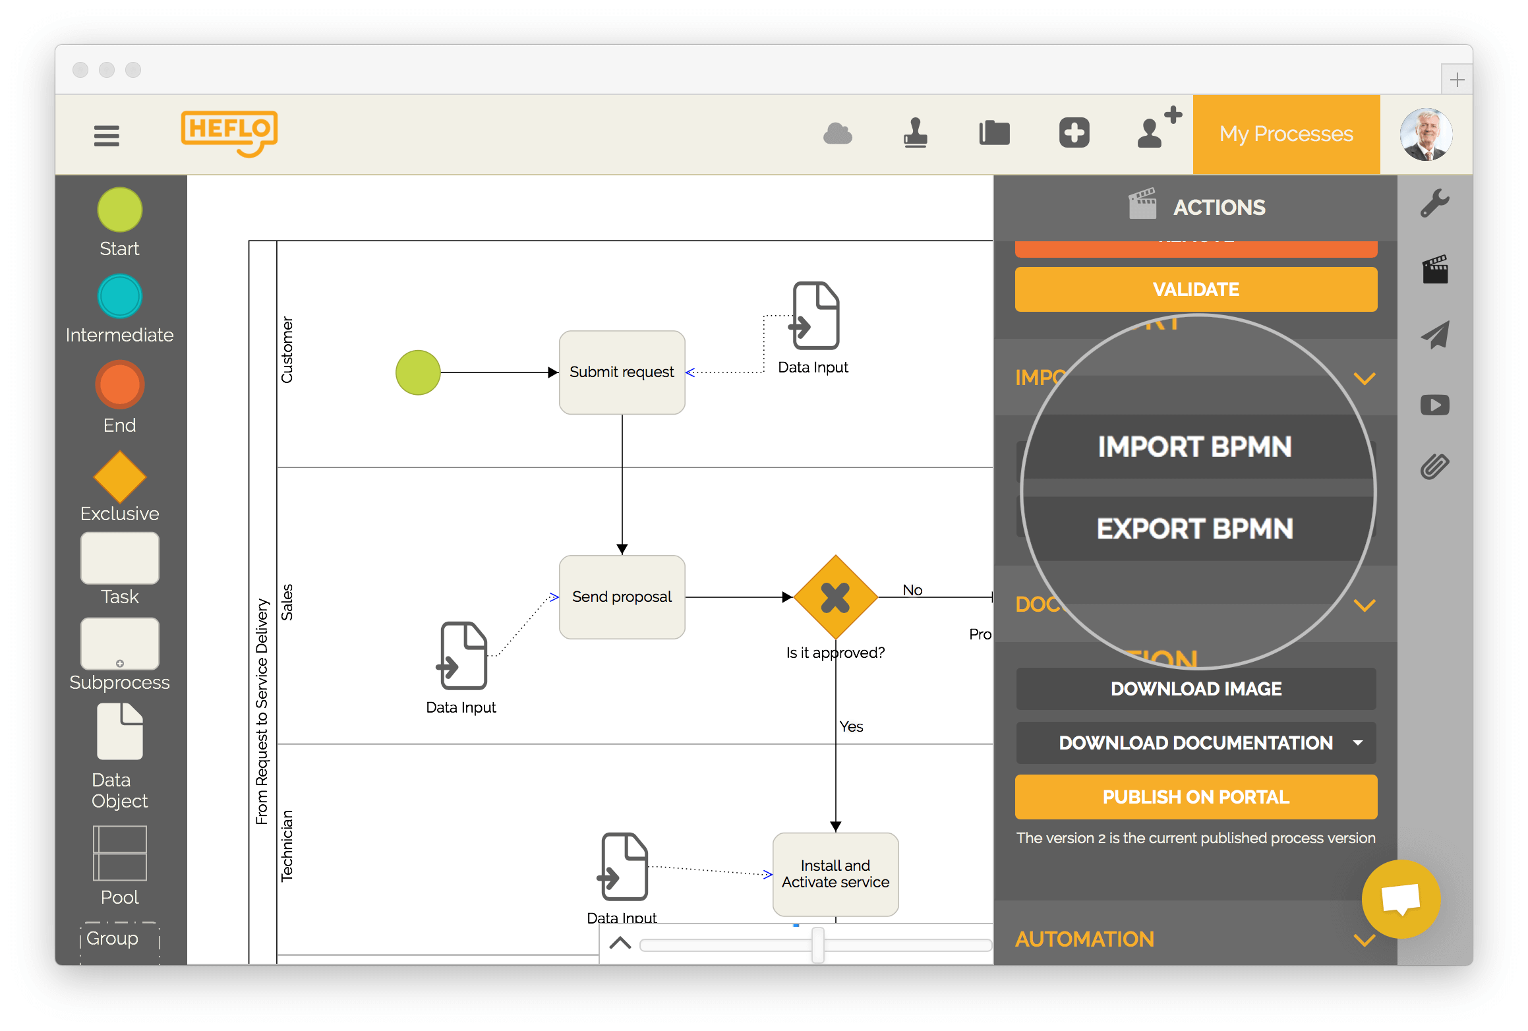1528x1031 pixels.
Task: Click the Customer lane label
Action: [x=287, y=350]
